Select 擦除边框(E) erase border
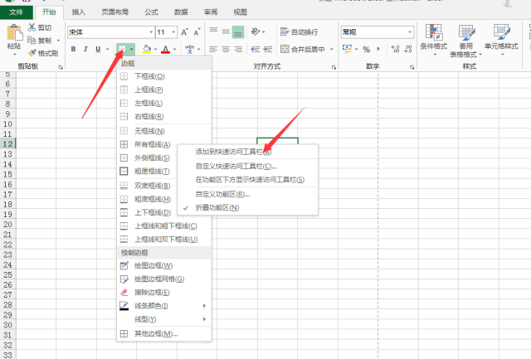The height and width of the screenshot is (359, 531). pos(164,293)
